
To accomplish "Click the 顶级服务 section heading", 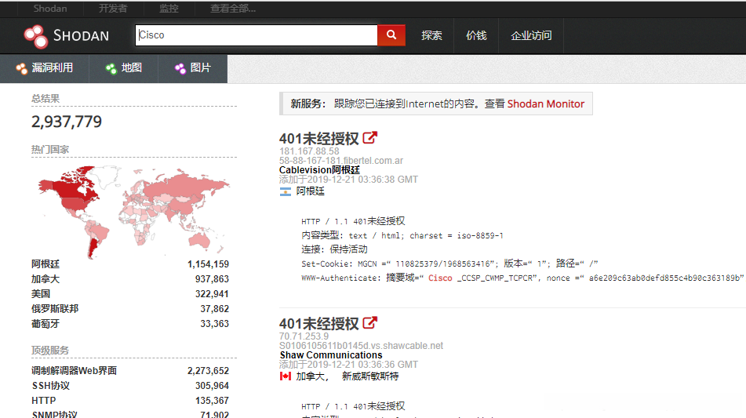I will click(50, 351).
